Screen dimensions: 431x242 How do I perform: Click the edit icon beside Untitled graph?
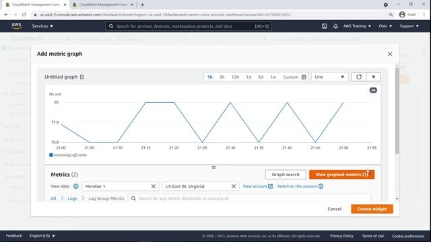[82, 77]
